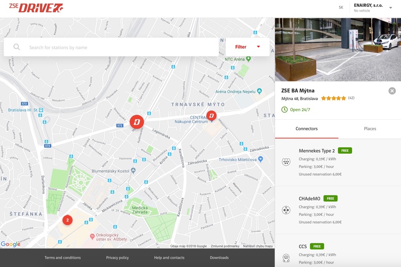Click the TRNAVSKÉ MÝTO district label

(198, 104)
